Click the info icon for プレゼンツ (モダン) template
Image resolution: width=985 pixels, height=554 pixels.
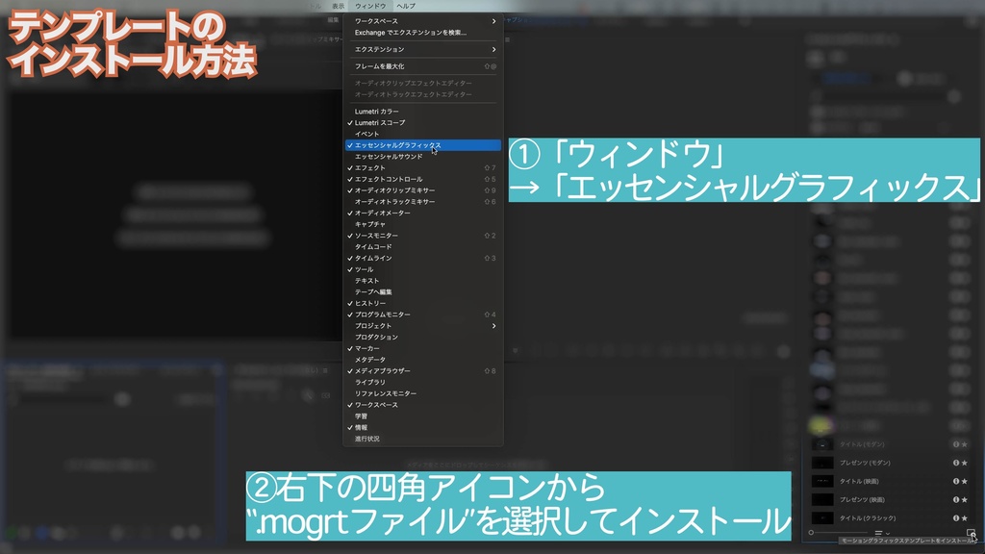pyautogui.click(x=958, y=463)
